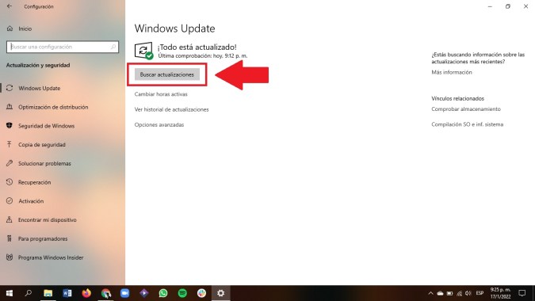Click the Inicio label in the sidebar
This screenshot has width=535, height=301.
click(x=25, y=29)
